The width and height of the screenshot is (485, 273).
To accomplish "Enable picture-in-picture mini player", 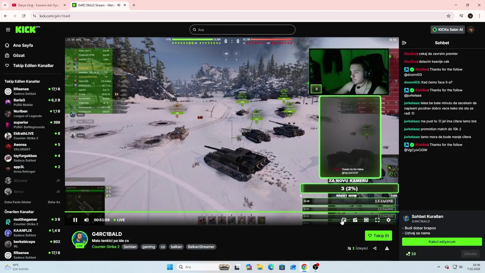I will [x=344, y=220].
